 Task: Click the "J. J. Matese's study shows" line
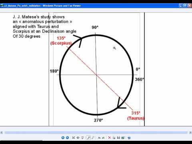(39, 17)
